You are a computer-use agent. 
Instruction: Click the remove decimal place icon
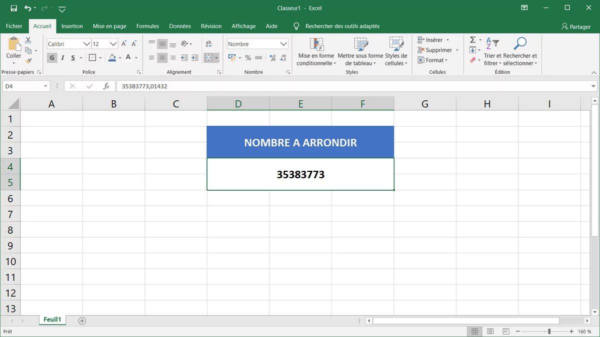[283, 58]
